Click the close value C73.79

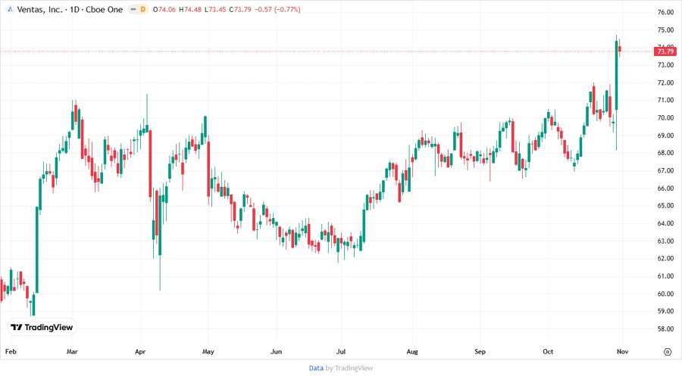240,10
